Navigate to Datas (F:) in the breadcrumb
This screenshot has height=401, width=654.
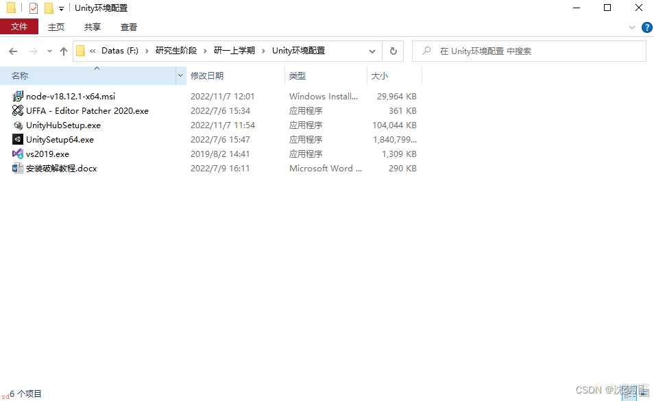click(120, 51)
